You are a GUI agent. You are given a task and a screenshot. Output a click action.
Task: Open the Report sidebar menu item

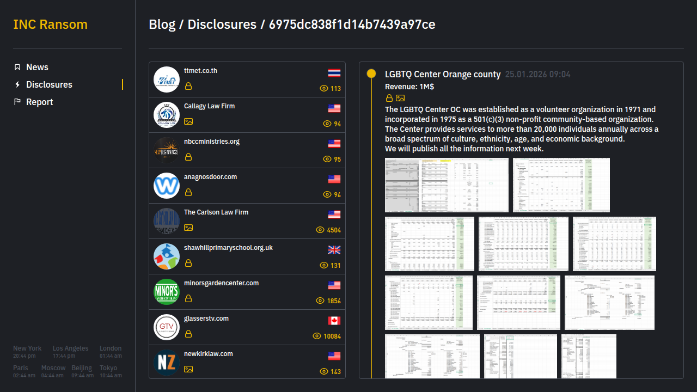pyautogui.click(x=39, y=102)
